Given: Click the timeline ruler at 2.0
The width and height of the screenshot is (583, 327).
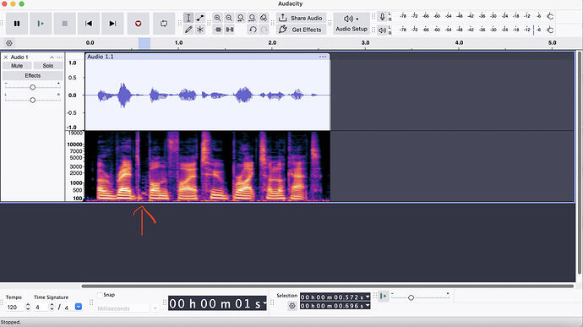Looking at the screenshot, I should tap(272, 43).
